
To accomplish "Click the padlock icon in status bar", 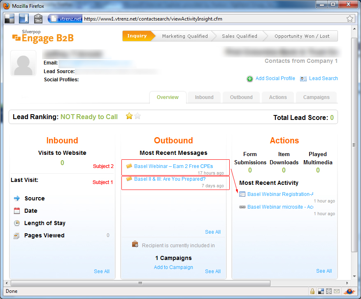I will pos(312,291).
